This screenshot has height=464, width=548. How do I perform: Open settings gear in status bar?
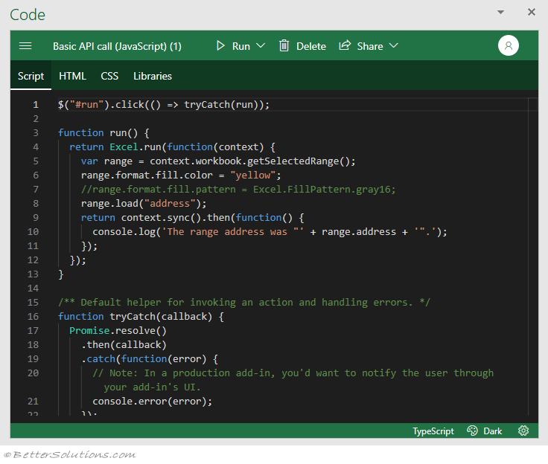pyautogui.click(x=523, y=431)
